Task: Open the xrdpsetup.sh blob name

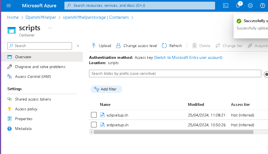Action: 117,125
